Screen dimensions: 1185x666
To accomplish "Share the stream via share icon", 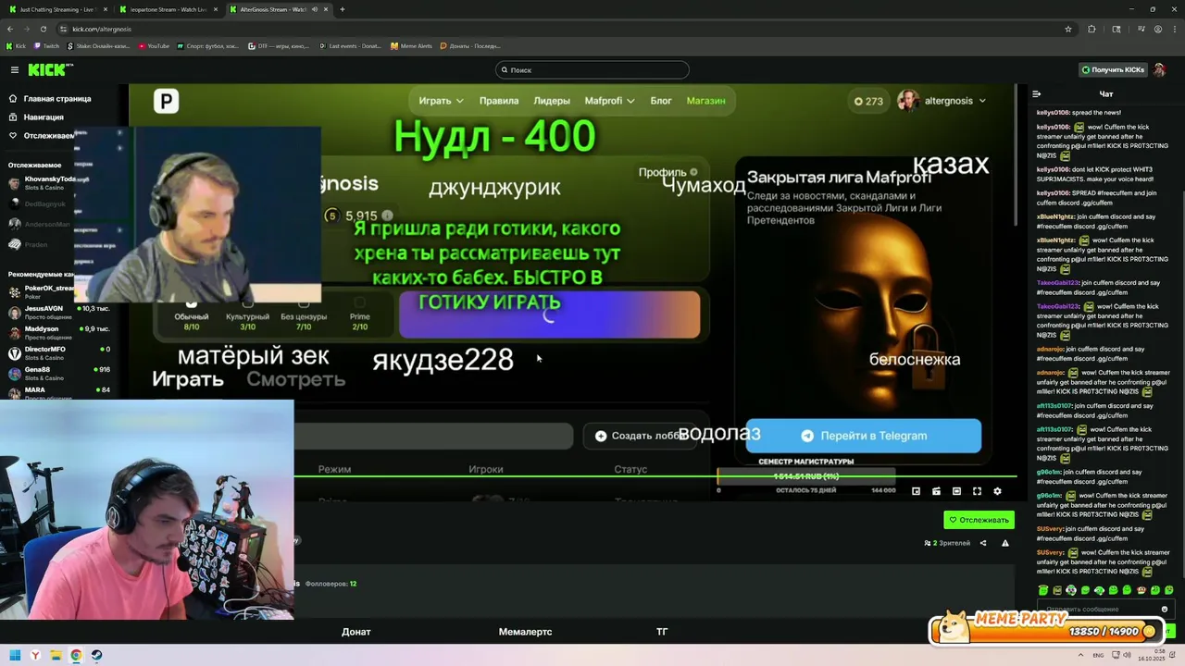I will tap(983, 543).
